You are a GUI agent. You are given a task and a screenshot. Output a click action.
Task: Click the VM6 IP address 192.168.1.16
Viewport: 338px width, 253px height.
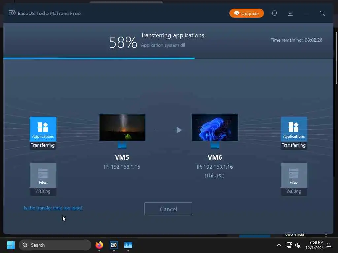[x=215, y=167]
